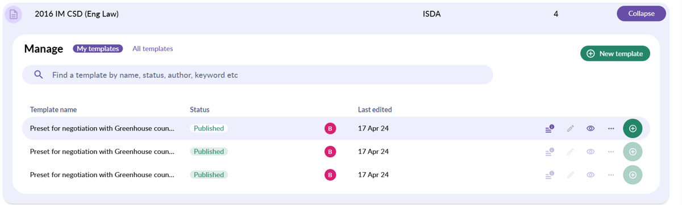The image size is (682, 205).
Task: Switch to the My templates tab
Action: (98, 49)
